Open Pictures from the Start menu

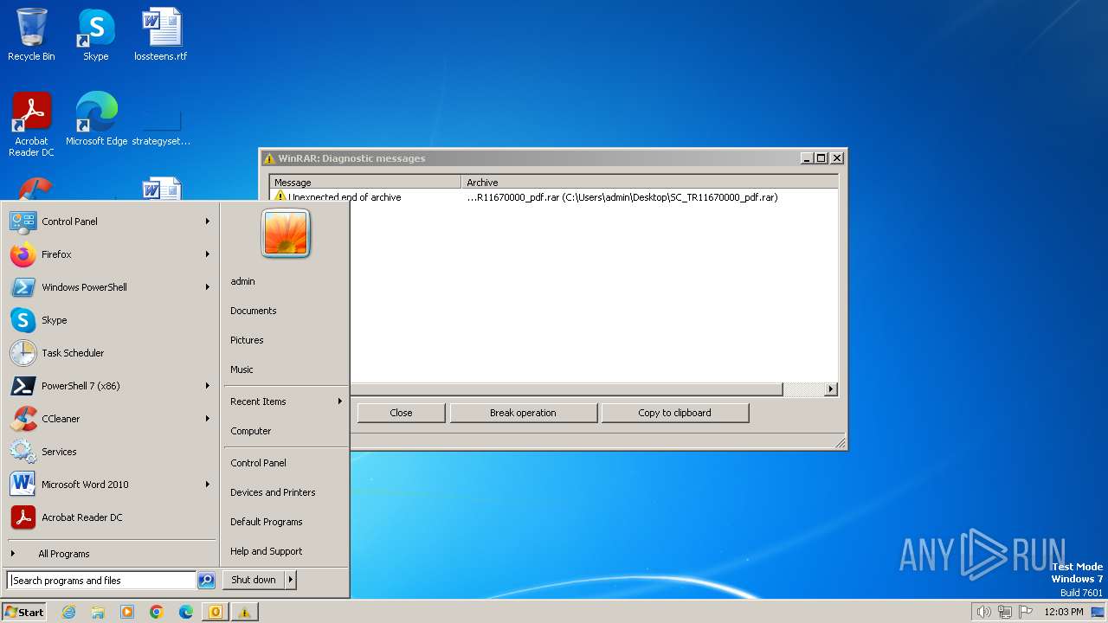coord(247,340)
